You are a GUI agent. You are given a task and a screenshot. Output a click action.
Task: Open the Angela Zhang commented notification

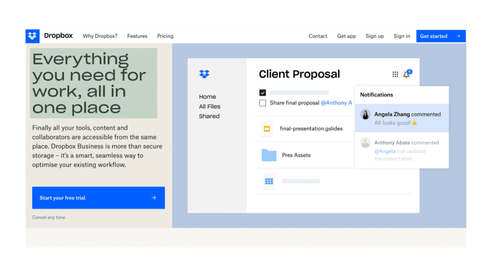coord(402,118)
